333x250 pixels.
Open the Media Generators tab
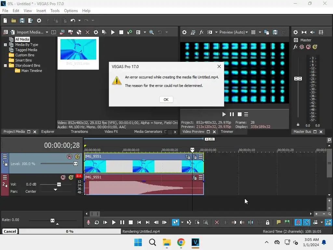coord(148,132)
